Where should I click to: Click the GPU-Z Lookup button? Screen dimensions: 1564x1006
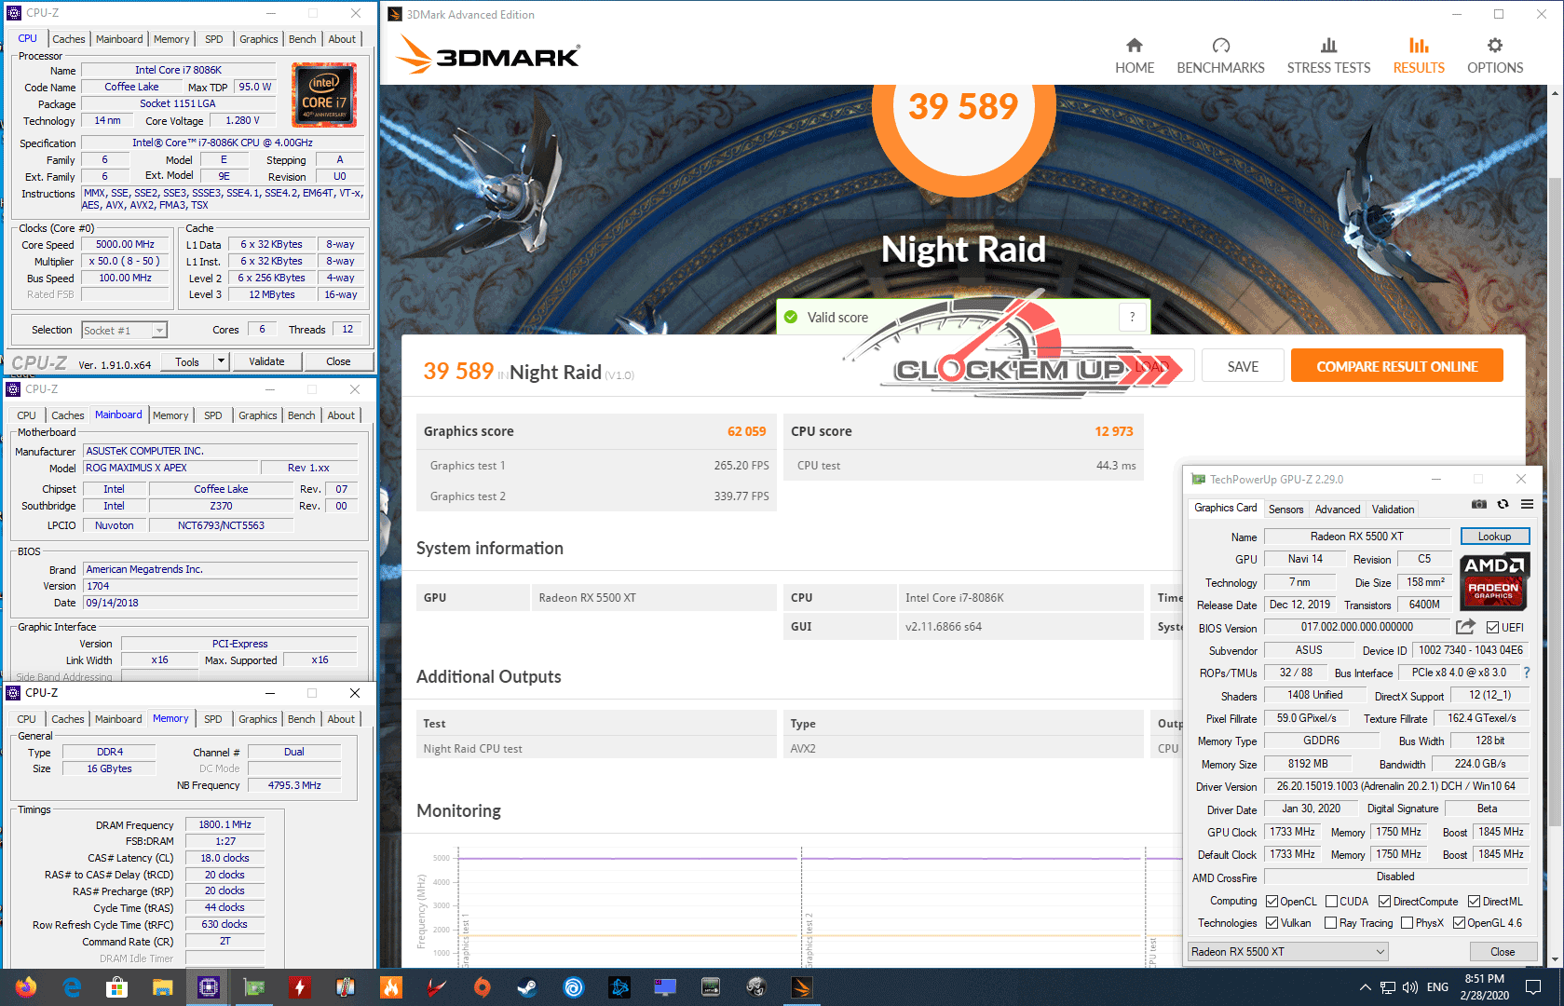click(1493, 537)
